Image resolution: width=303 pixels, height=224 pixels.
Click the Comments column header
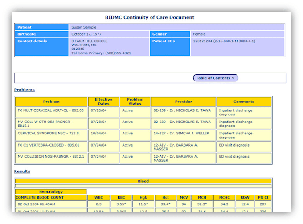(x=243, y=102)
